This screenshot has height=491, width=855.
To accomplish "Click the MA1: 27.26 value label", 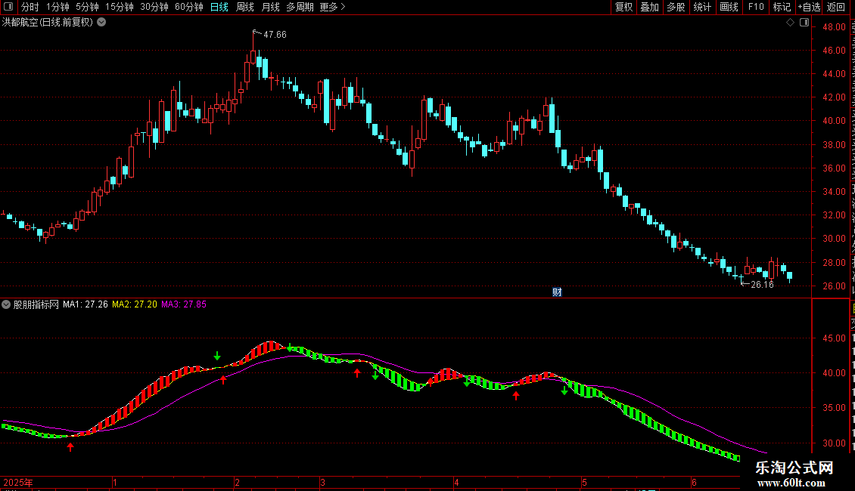I will tap(85, 305).
